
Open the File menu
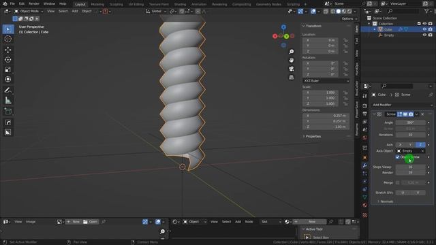coord(12,4)
